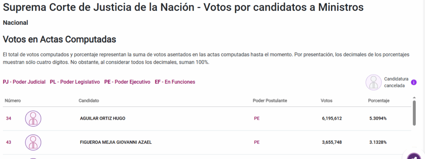Viewport: 425px width, 159px height.
Task: Select candidate name AGUILAR ORTIZ HUGO
Action: (103, 118)
